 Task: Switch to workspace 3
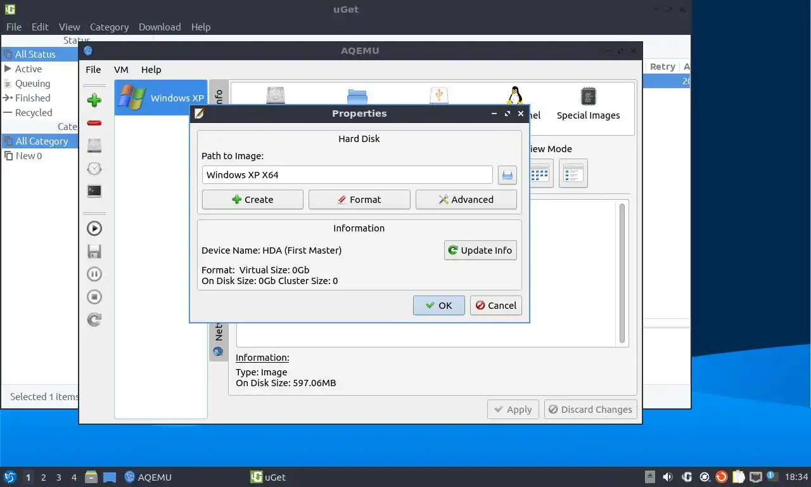tap(58, 477)
